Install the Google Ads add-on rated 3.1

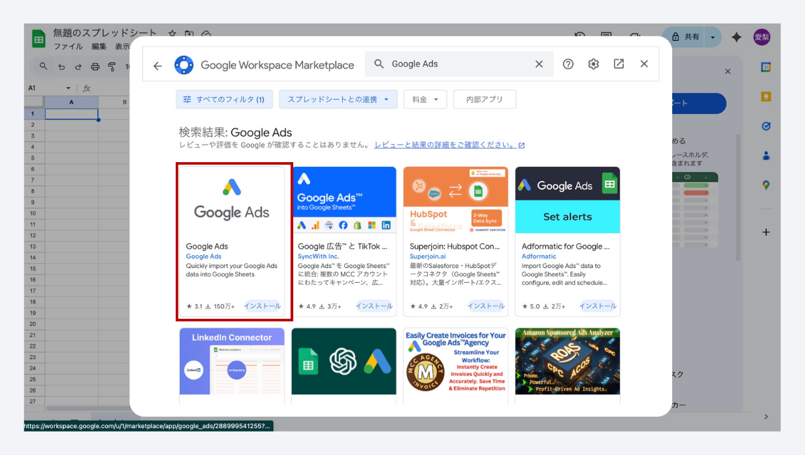click(262, 306)
